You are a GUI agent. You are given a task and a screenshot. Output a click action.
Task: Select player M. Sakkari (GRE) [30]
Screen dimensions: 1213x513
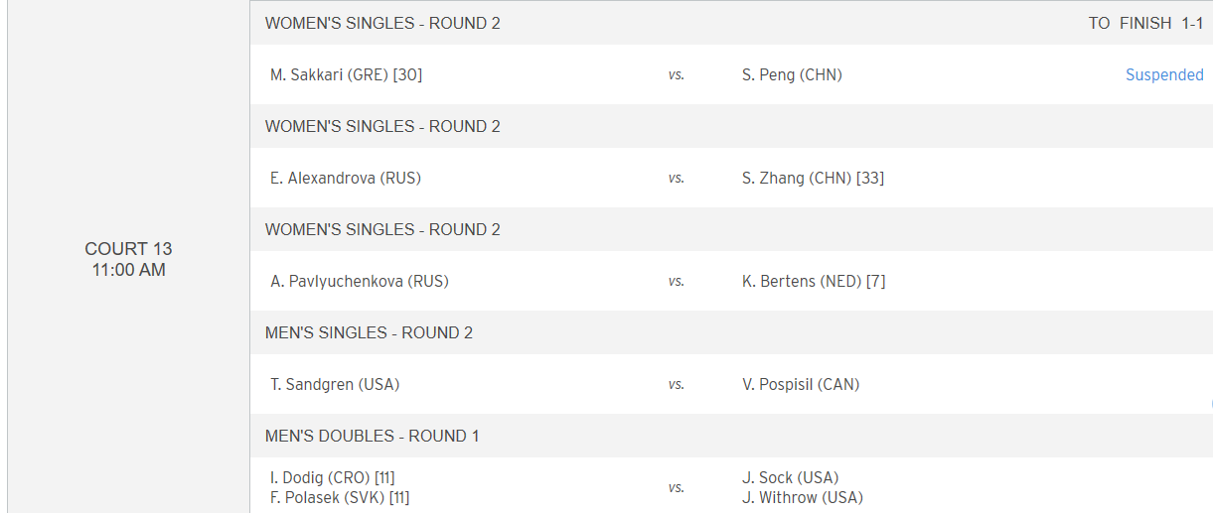click(347, 74)
